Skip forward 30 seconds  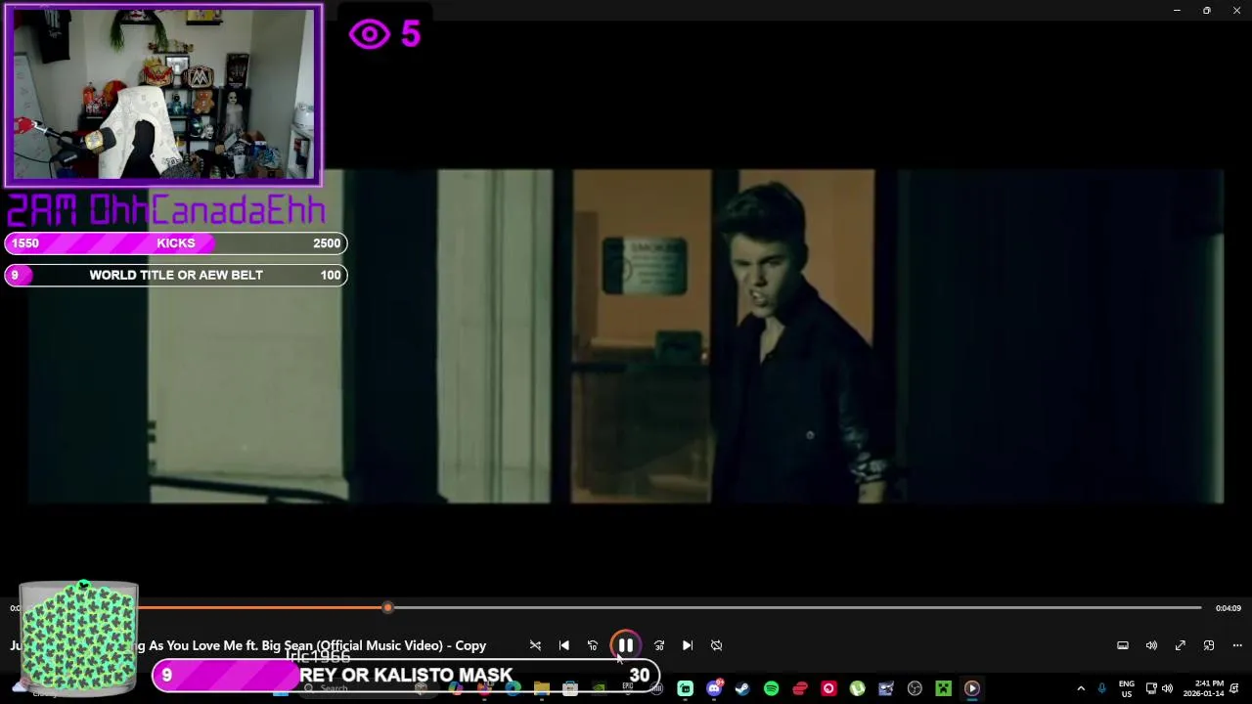pyautogui.click(x=659, y=645)
